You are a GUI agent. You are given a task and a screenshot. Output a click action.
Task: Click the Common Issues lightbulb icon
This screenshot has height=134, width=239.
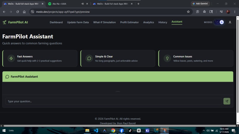point(167,58)
